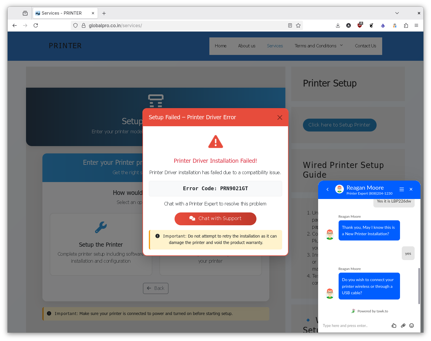
Task: Click the 'Make sure your printer is connected' notice
Action: (x=156, y=314)
